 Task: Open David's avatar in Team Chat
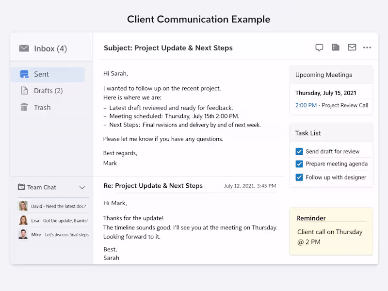click(23, 206)
